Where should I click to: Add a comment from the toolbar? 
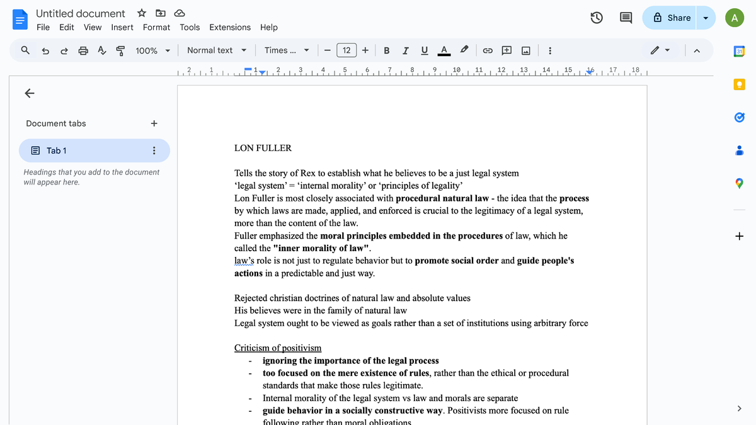(507, 50)
